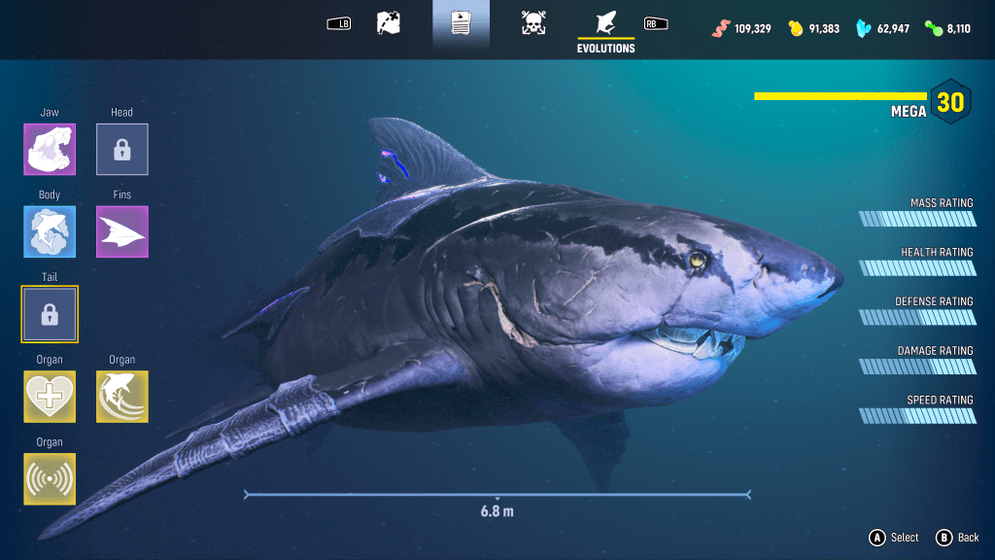Click the locked Head slot
Screen dimensions: 995x560
(122, 150)
